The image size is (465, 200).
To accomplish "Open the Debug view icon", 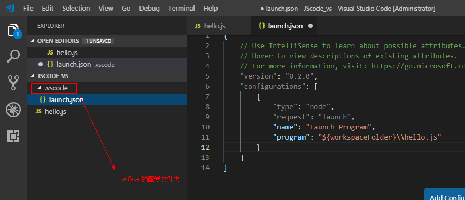I will (13, 110).
